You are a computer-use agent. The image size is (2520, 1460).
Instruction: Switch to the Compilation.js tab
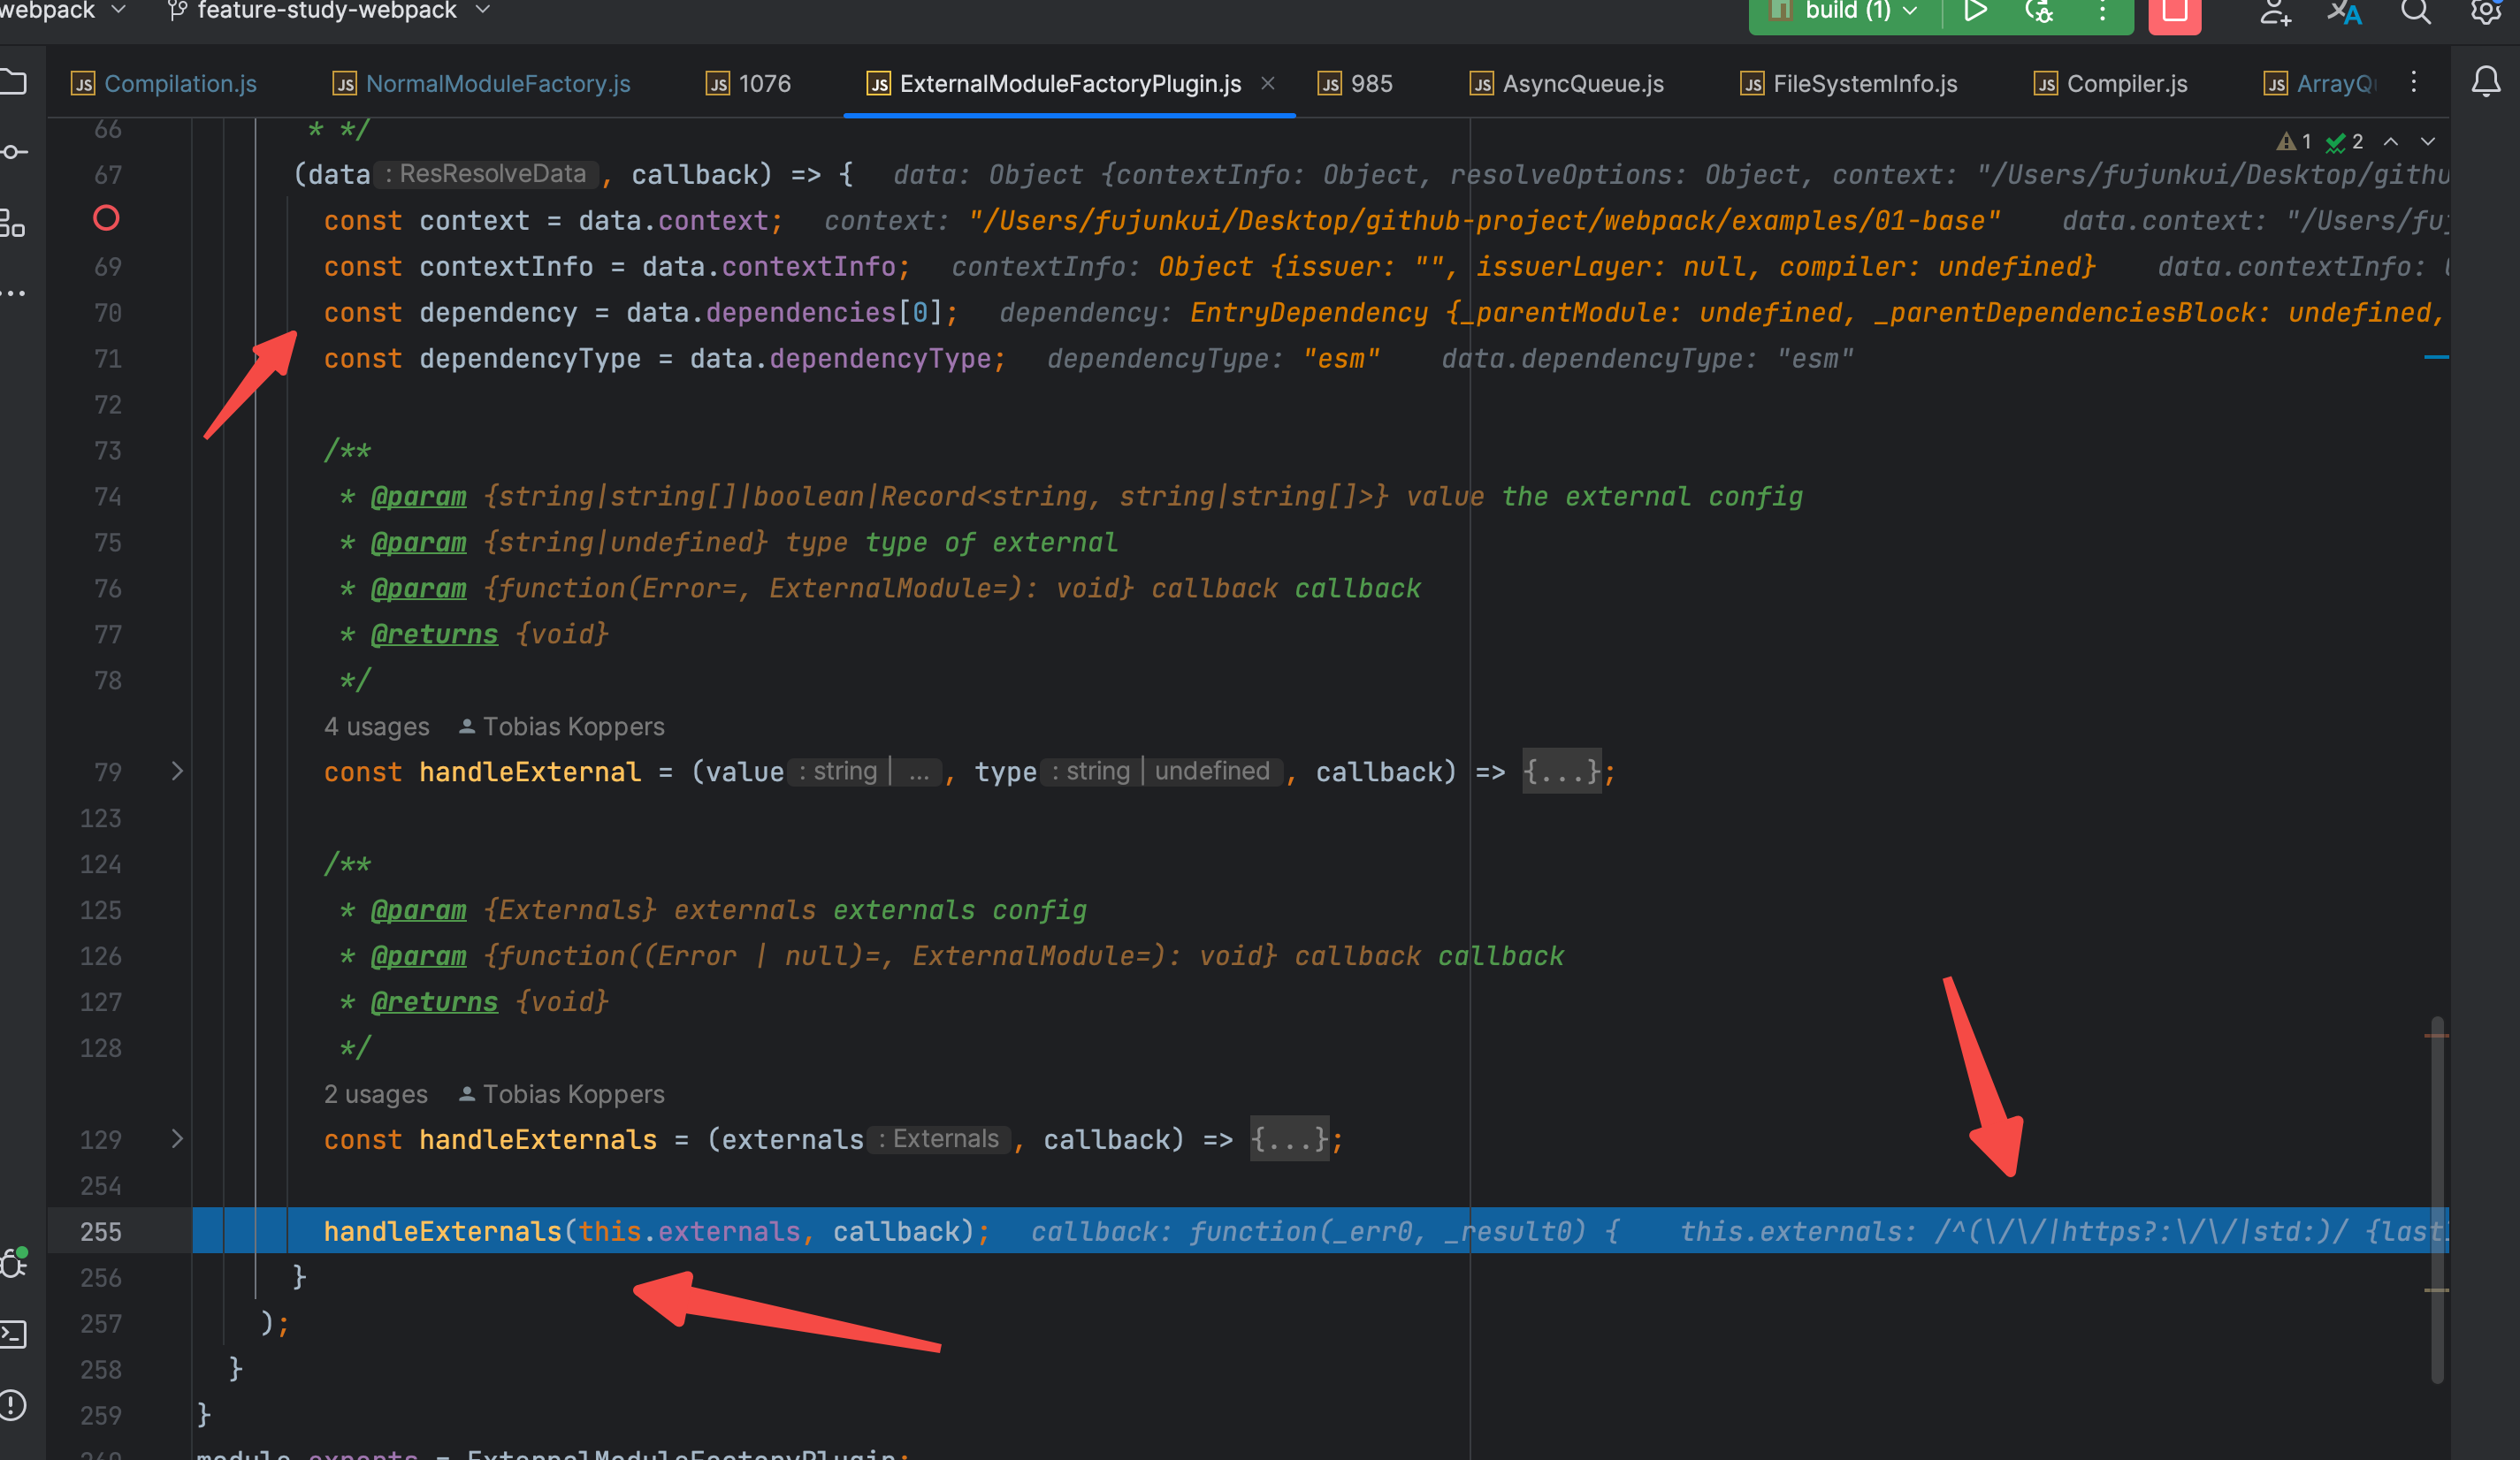coord(180,84)
